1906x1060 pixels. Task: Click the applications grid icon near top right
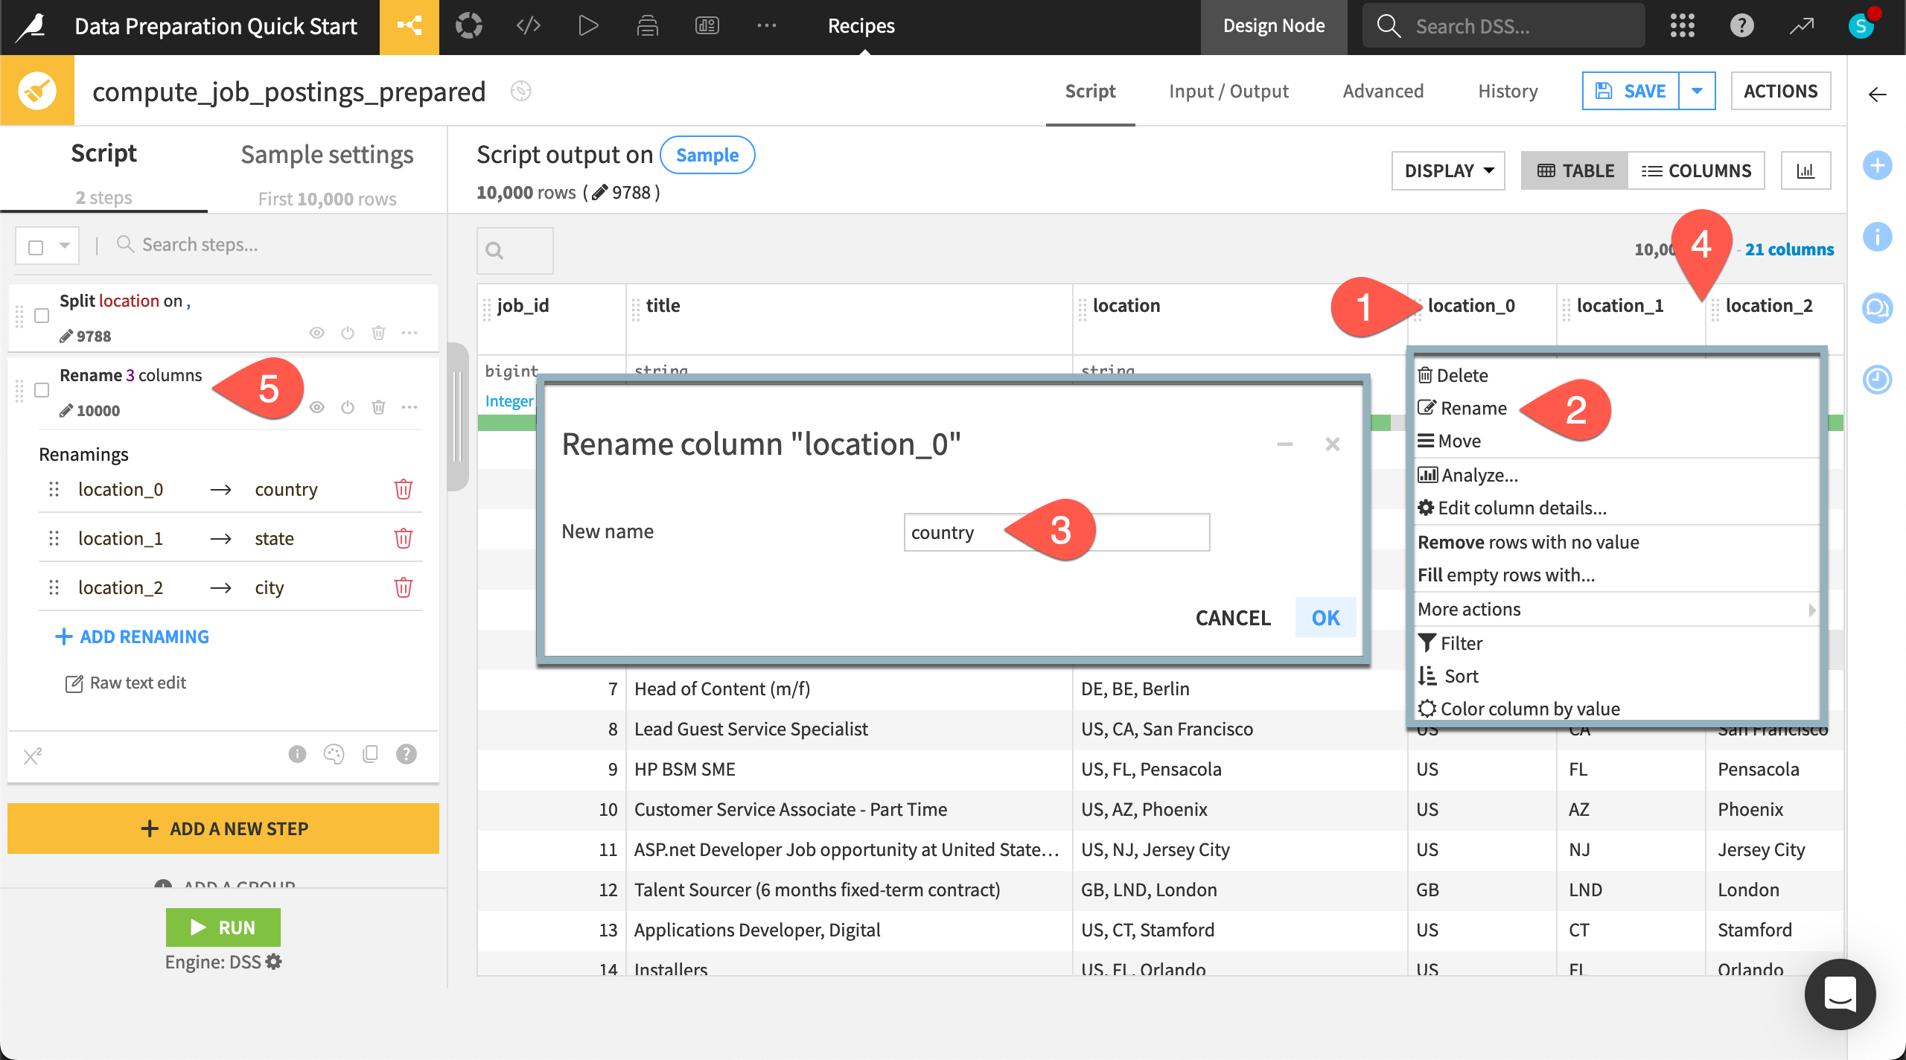(x=1683, y=25)
